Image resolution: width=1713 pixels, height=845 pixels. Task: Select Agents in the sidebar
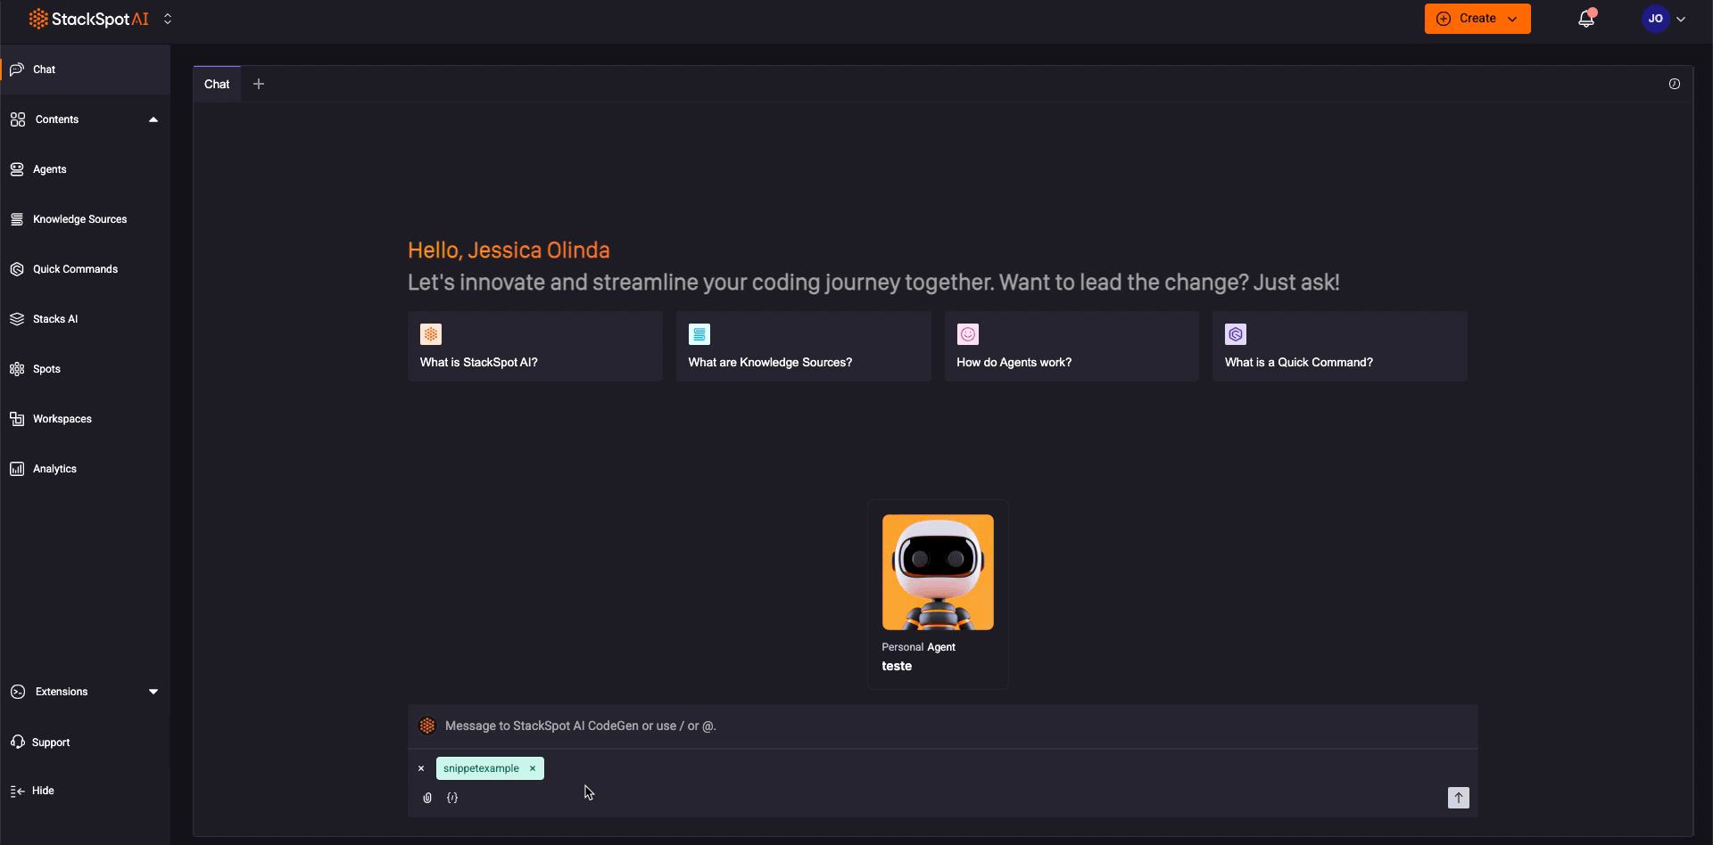49,168
